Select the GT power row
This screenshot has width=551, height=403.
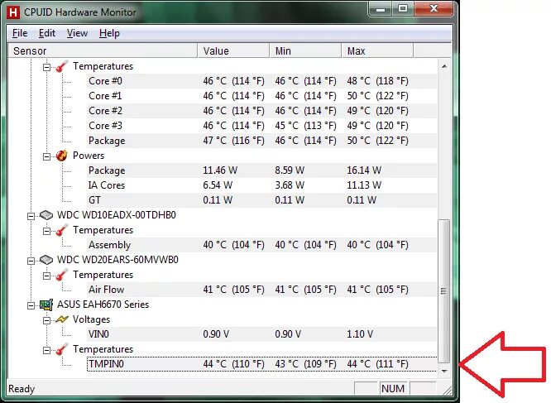[261, 200]
